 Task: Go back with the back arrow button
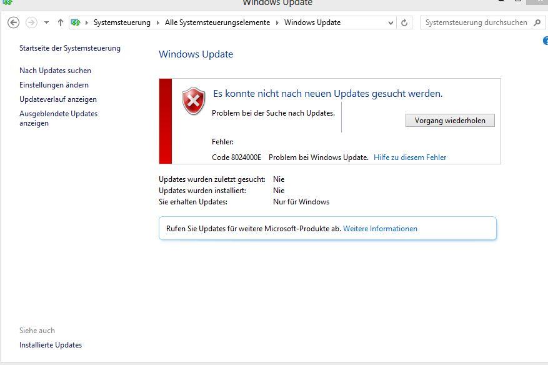(x=13, y=22)
